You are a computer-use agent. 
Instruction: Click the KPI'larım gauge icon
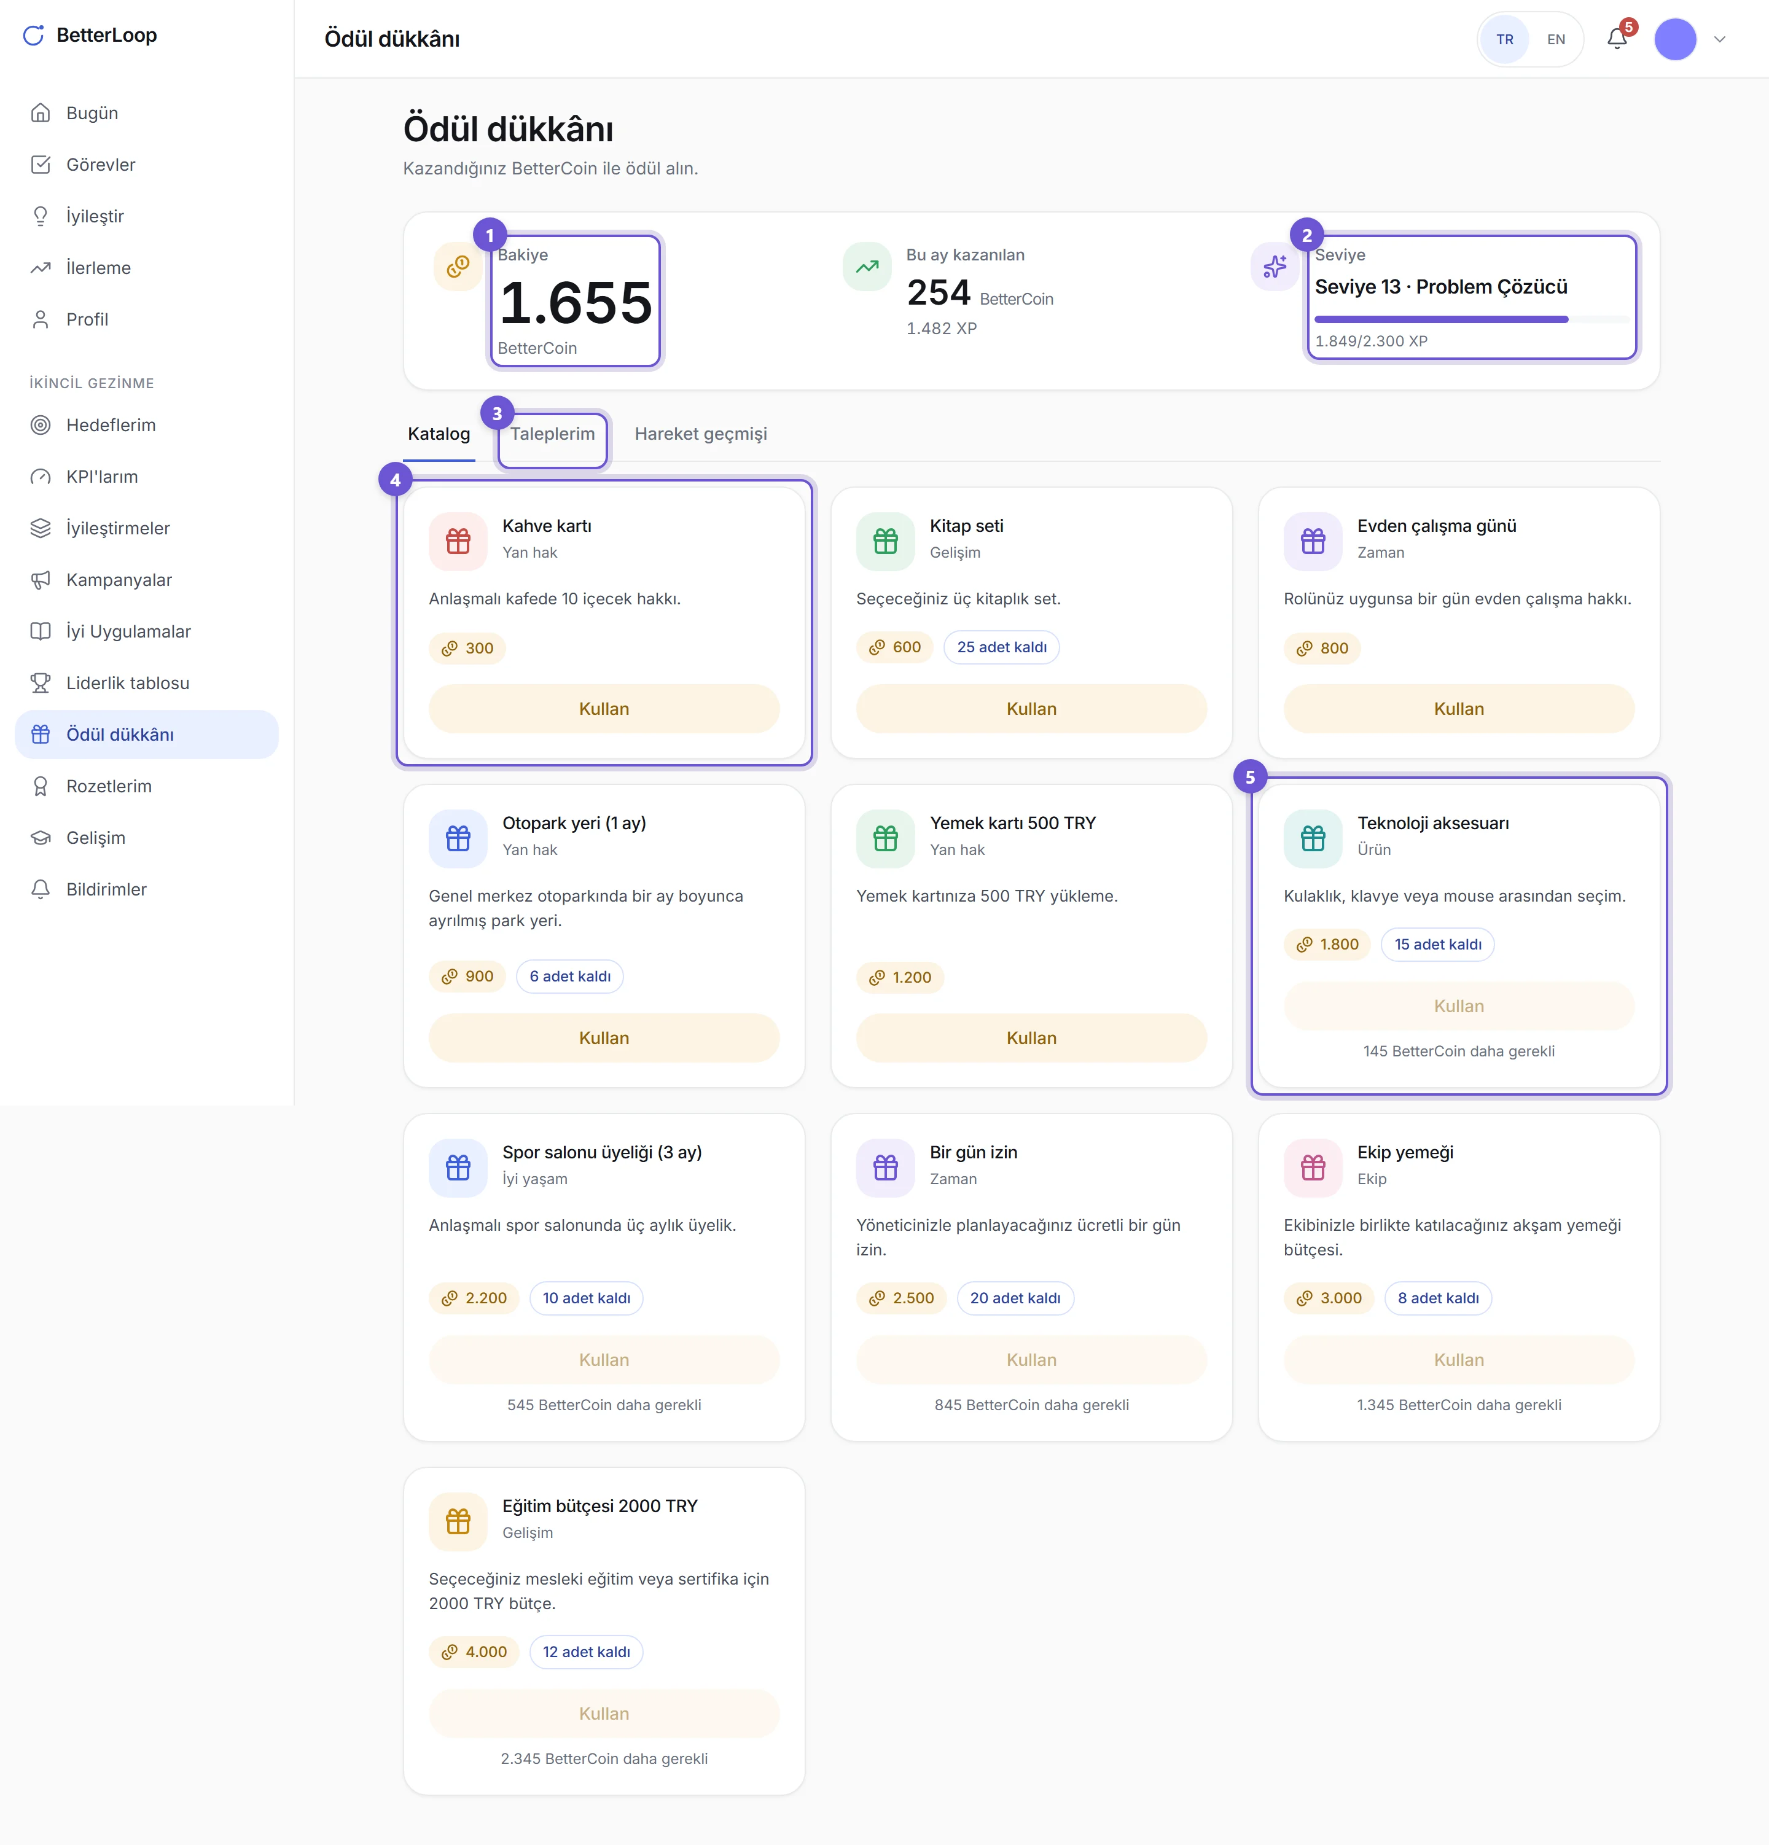(41, 477)
